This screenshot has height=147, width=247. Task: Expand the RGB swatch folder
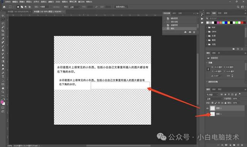pyautogui.click(x=207, y=27)
